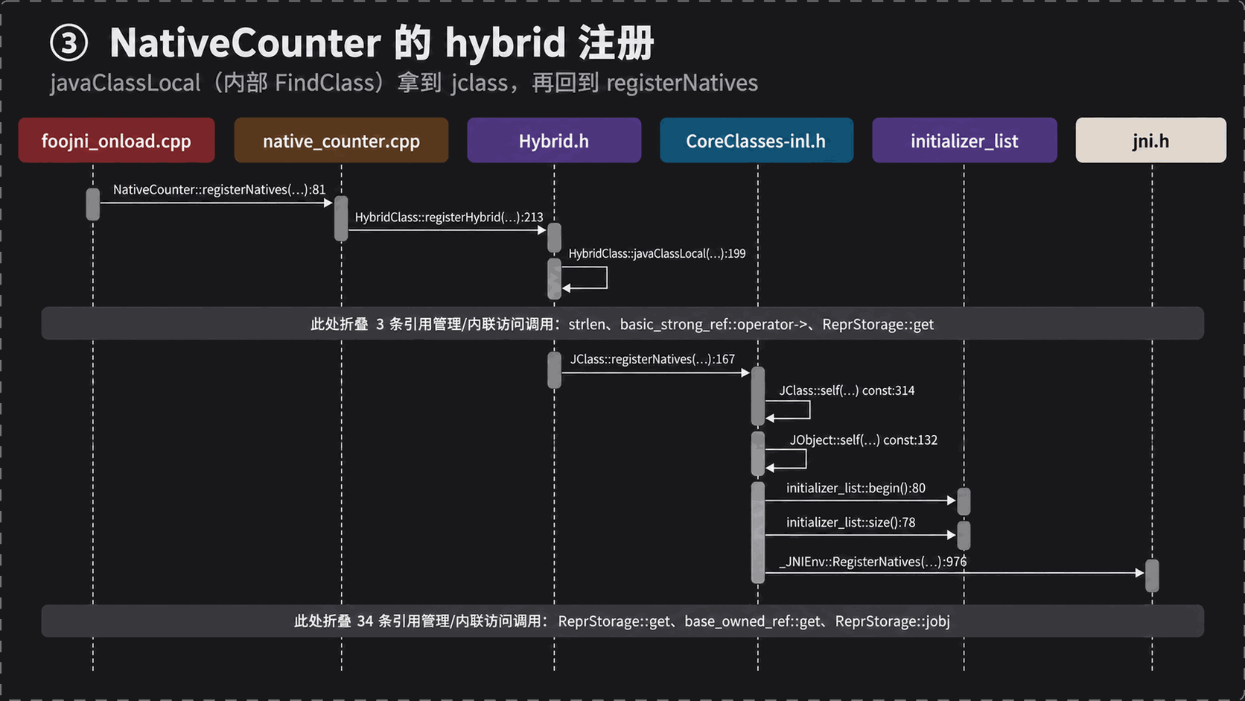Expand the folded 34 calls banner

[622, 621]
